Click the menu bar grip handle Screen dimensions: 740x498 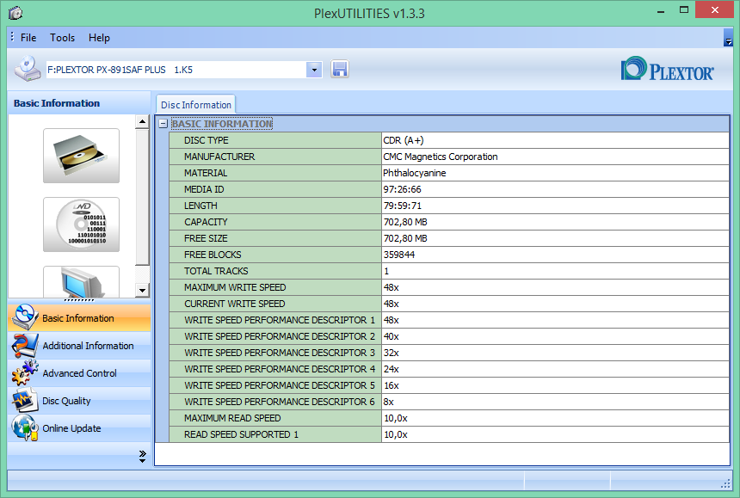12,37
